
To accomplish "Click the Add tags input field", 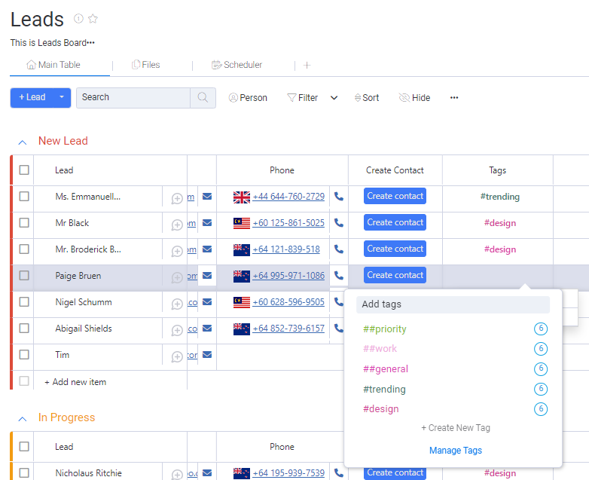I will [x=453, y=304].
